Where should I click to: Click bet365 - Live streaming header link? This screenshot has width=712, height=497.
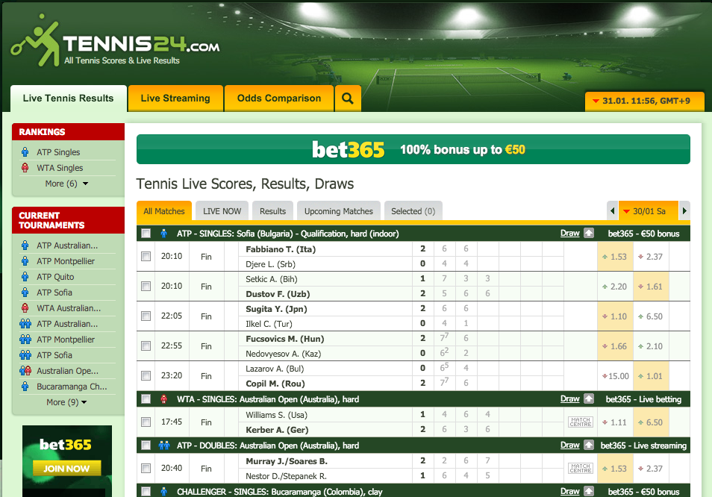(x=643, y=446)
